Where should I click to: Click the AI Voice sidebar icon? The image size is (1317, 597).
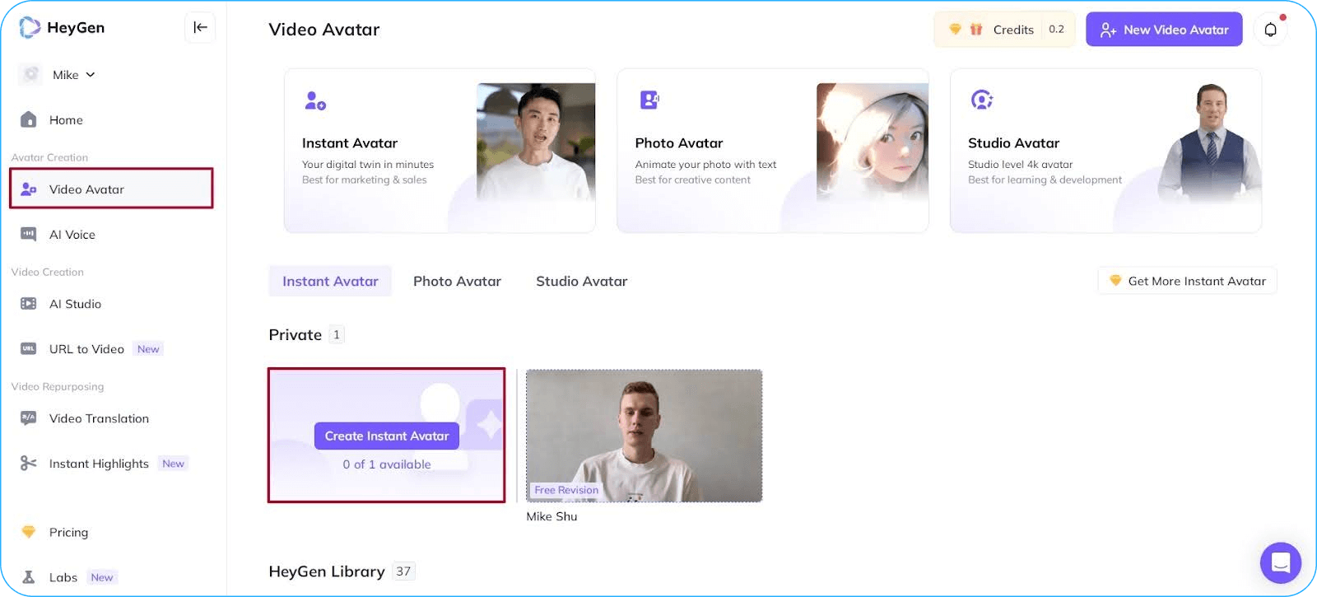(x=29, y=234)
